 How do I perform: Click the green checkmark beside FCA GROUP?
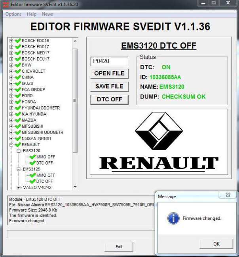pyautogui.click(x=18, y=89)
